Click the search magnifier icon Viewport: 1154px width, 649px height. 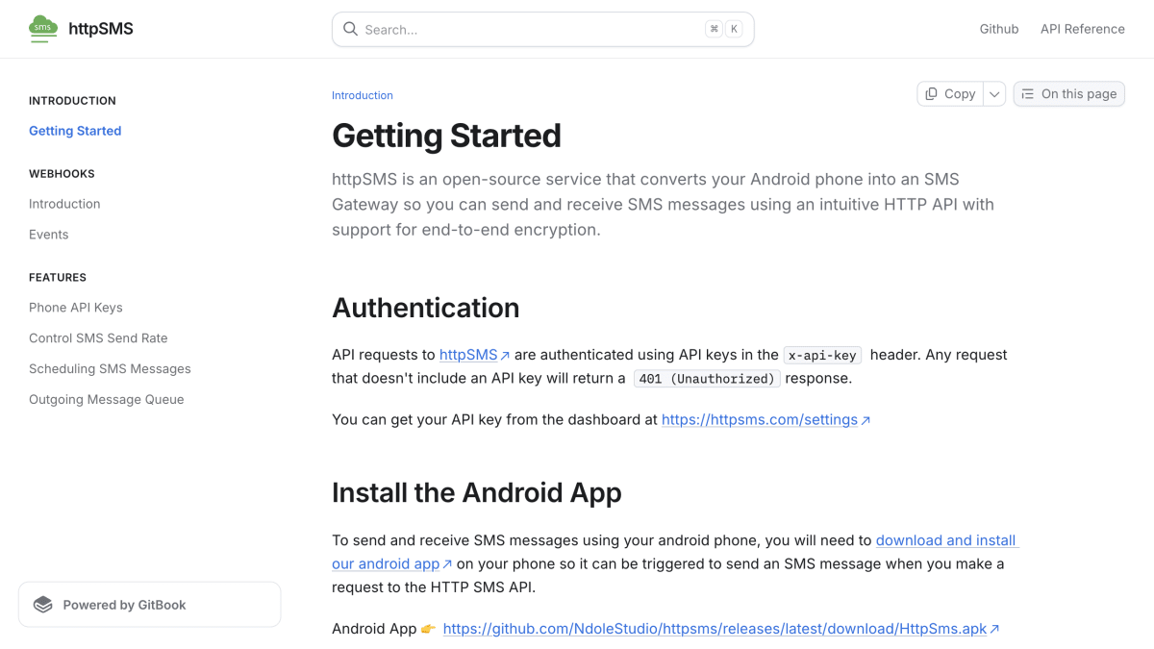pos(351,29)
